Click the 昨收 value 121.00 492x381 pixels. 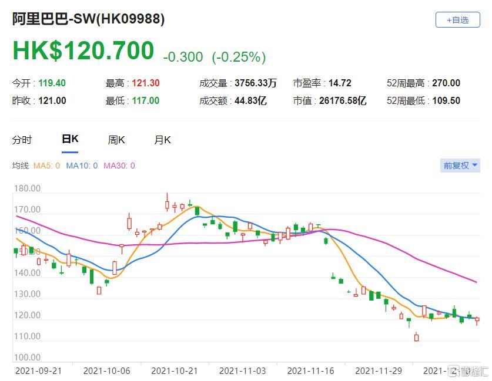(x=52, y=100)
